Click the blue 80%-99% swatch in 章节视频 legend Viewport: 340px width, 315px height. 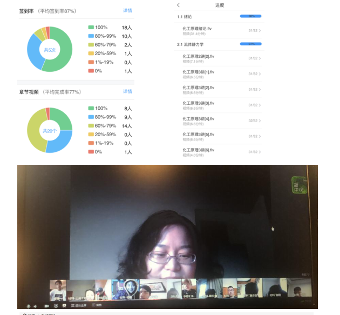[x=91, y=117]
